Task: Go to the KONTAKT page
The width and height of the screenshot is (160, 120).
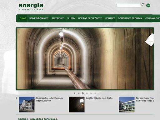Action: [110, 18]
